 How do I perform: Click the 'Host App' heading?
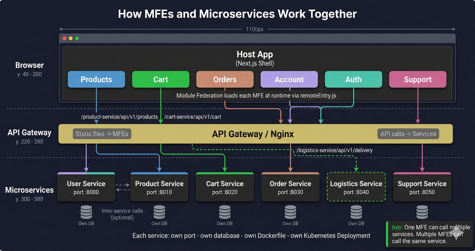click(255, 54)
